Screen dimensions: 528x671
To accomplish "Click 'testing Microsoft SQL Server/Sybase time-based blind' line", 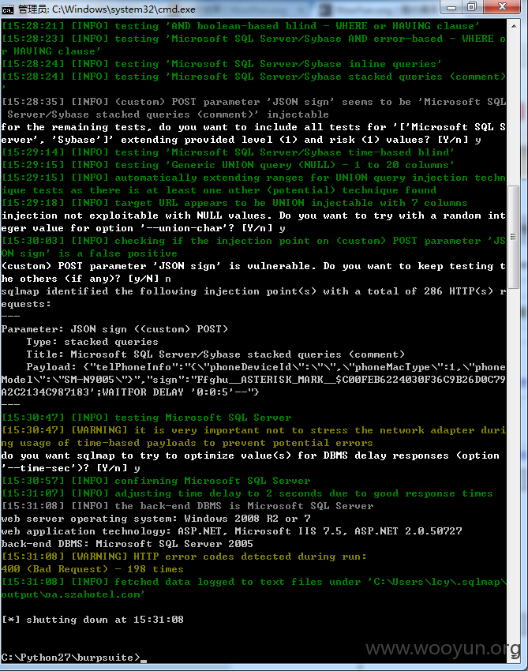I will point(228,152).
